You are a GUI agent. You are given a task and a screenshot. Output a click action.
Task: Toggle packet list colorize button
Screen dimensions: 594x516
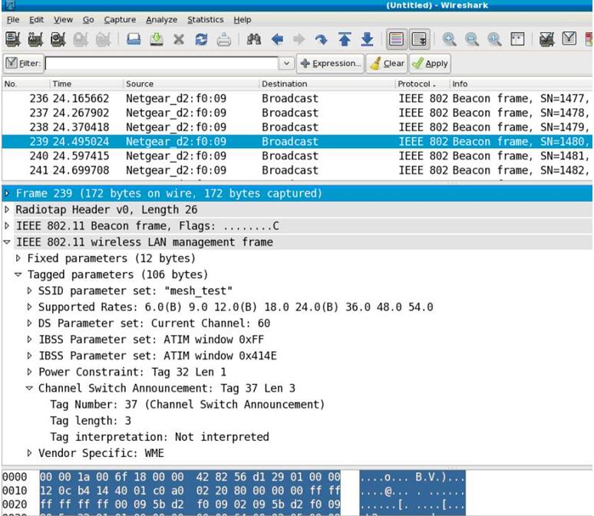(396, 39)
